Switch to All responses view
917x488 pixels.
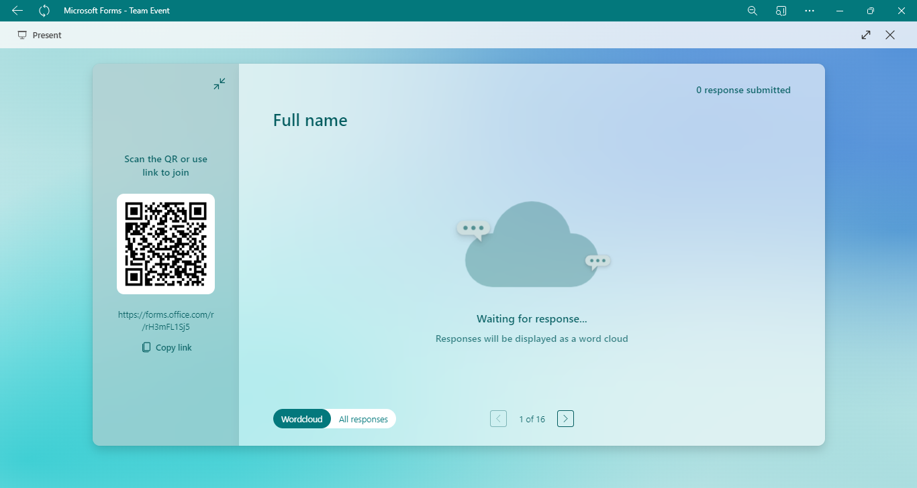pyautogui.click(x=363, y=419)
